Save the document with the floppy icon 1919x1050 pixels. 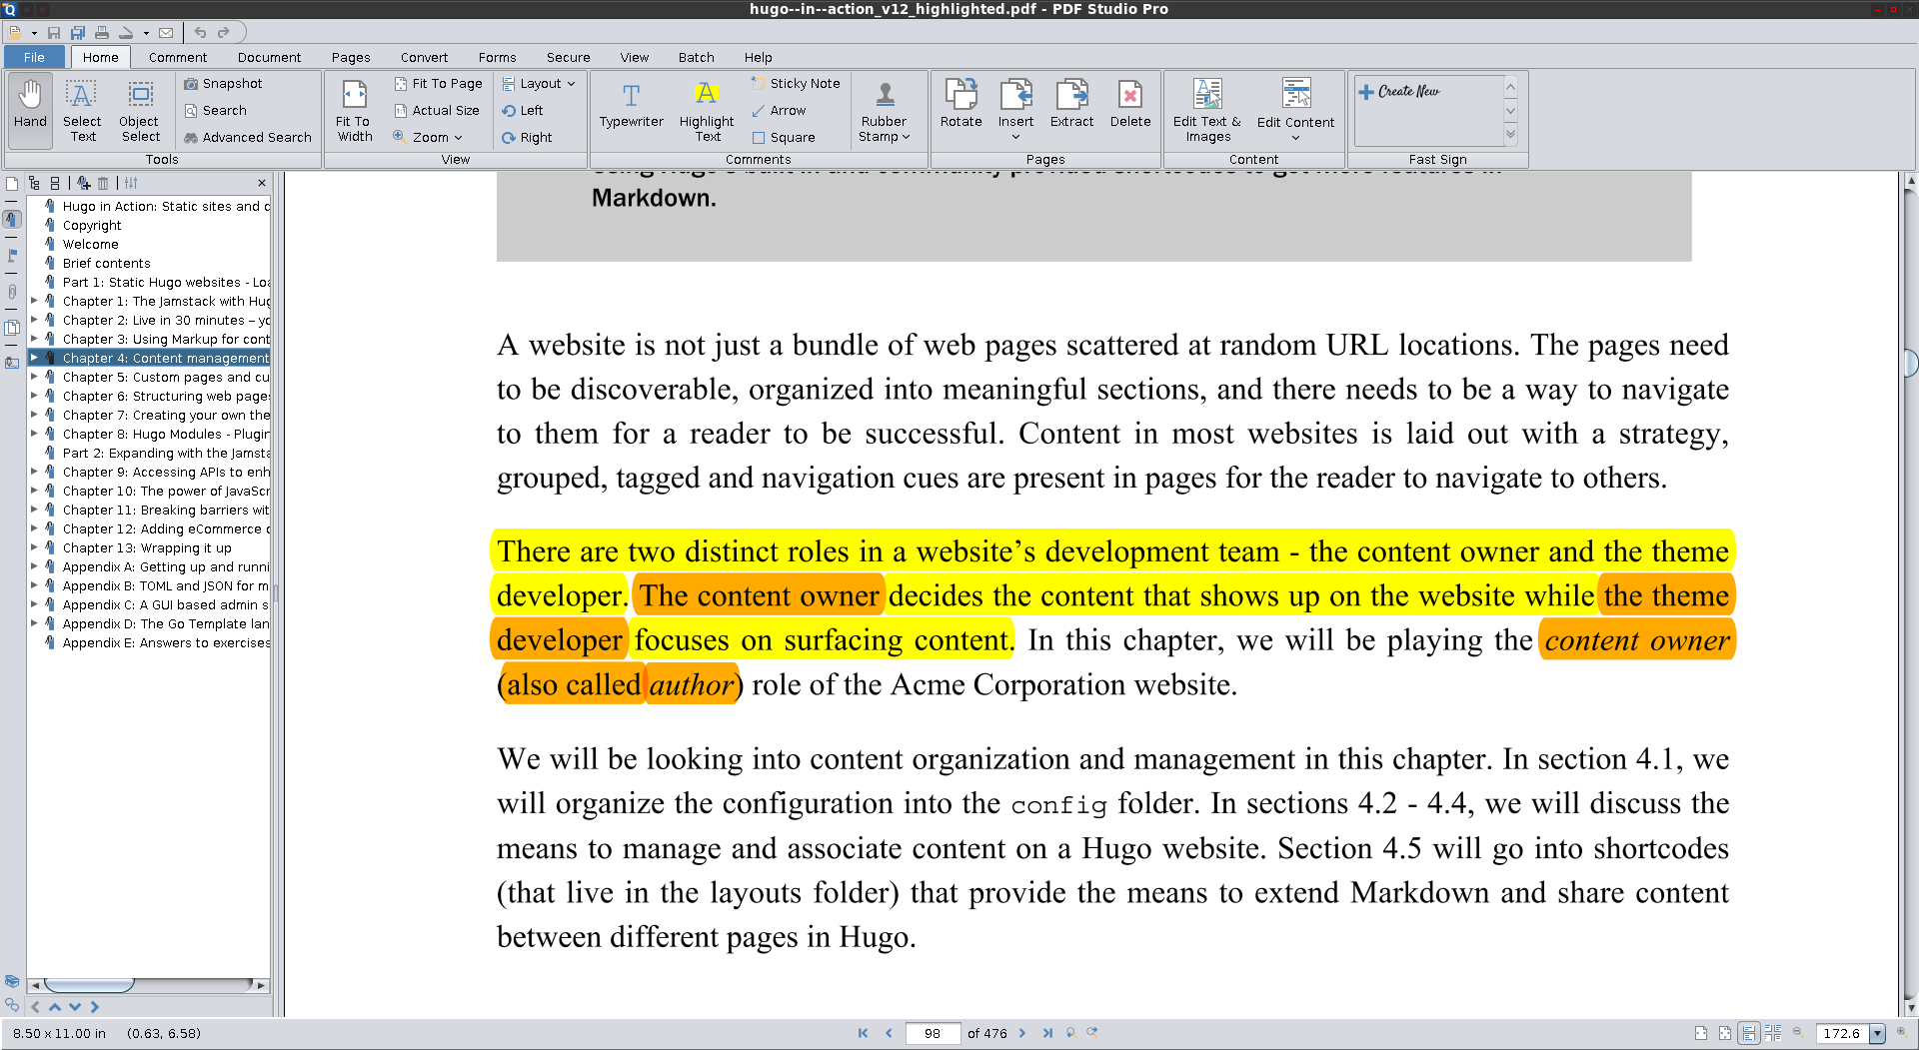tap(54, 33)
